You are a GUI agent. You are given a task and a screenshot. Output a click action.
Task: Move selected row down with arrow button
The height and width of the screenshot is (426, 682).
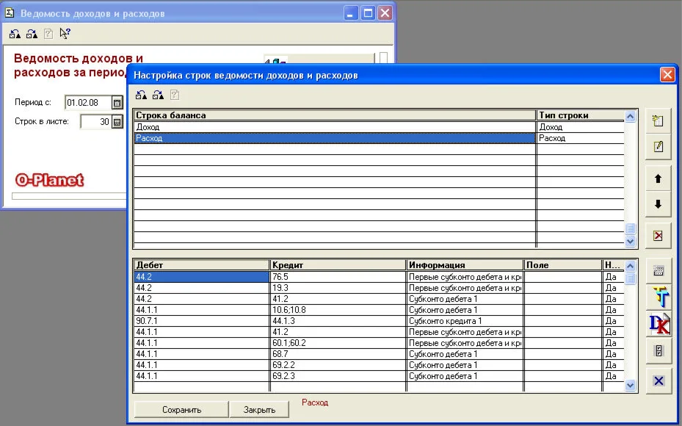[x=658, y=205]
